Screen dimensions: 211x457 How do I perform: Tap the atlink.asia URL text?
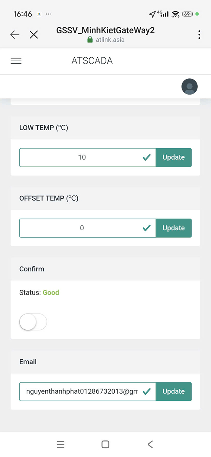coord(110,40)
